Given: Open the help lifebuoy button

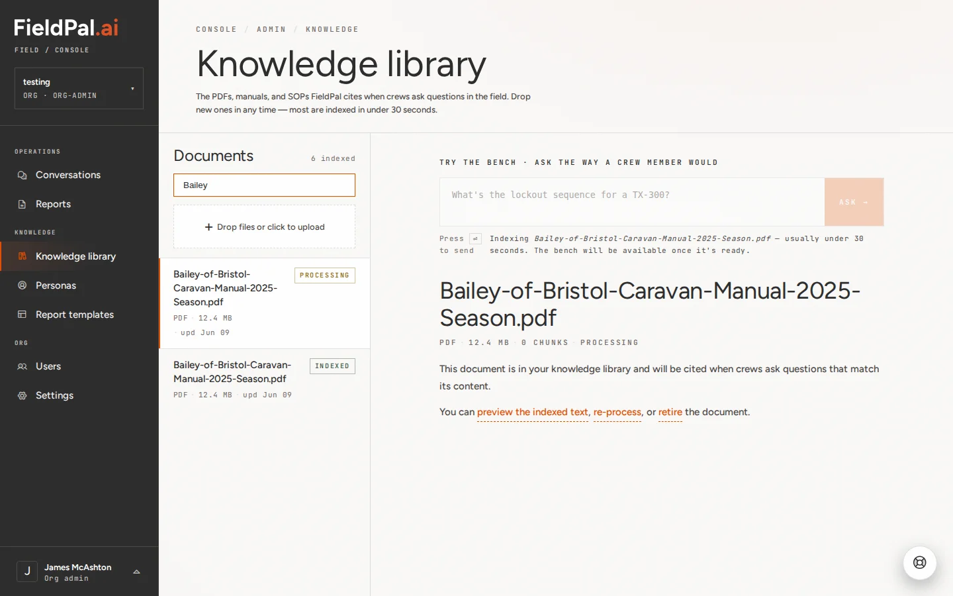Looking at the screenshot, I should click(920, 563).
